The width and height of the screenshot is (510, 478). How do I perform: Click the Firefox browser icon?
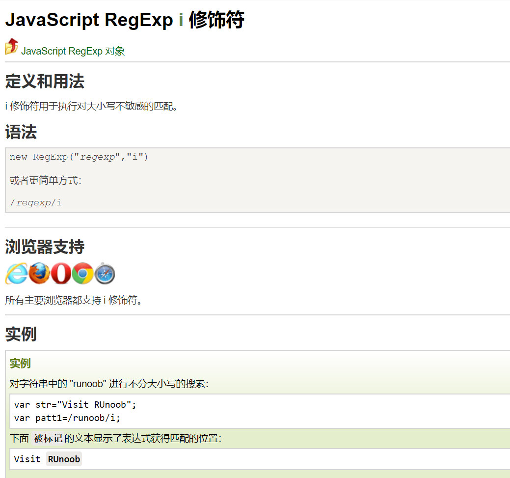[39, 273]
